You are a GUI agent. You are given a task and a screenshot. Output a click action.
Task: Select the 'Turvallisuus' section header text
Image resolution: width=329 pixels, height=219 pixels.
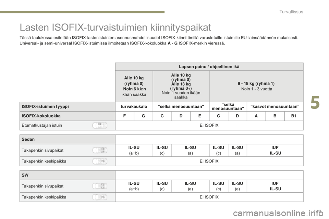291,12
